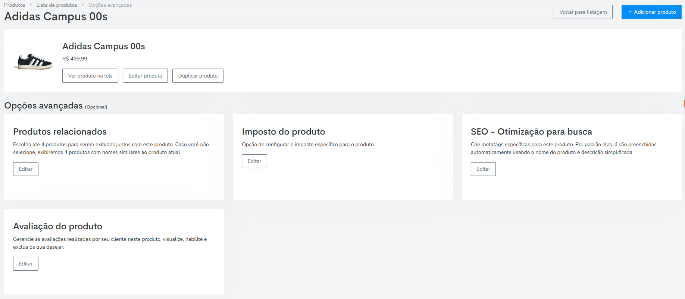Click the Adidas sneaker product thumbnail
Image resolution: width=685 pixels, height=299 pixels.
[x=34, y=62]
